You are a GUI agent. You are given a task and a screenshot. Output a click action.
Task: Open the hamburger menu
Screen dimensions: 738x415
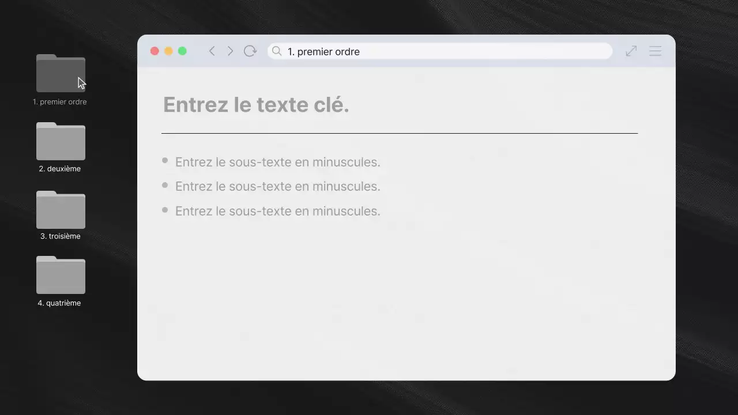click(x=655, y=51)
